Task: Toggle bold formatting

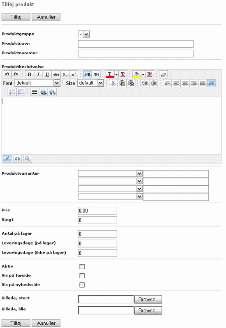Action: (x=30, y=74)
